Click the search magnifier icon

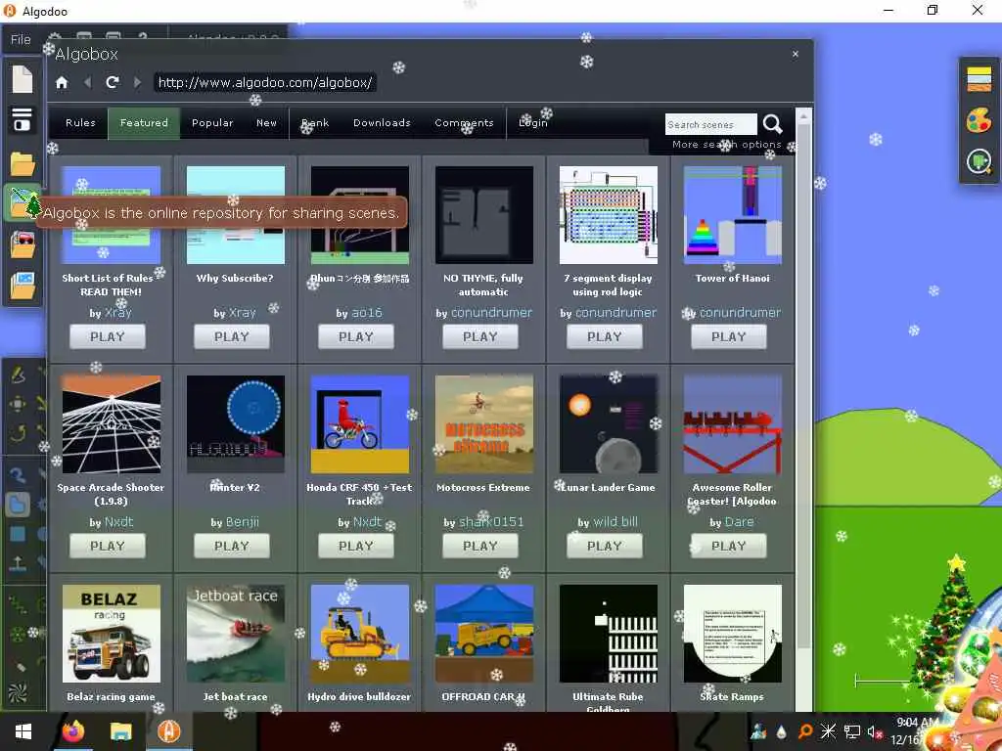click(773, 124)
